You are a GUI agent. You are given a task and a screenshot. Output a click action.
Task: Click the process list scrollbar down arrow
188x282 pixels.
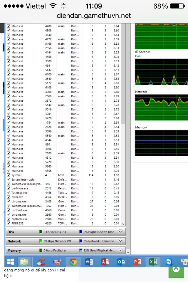click(x=123, y=224)
